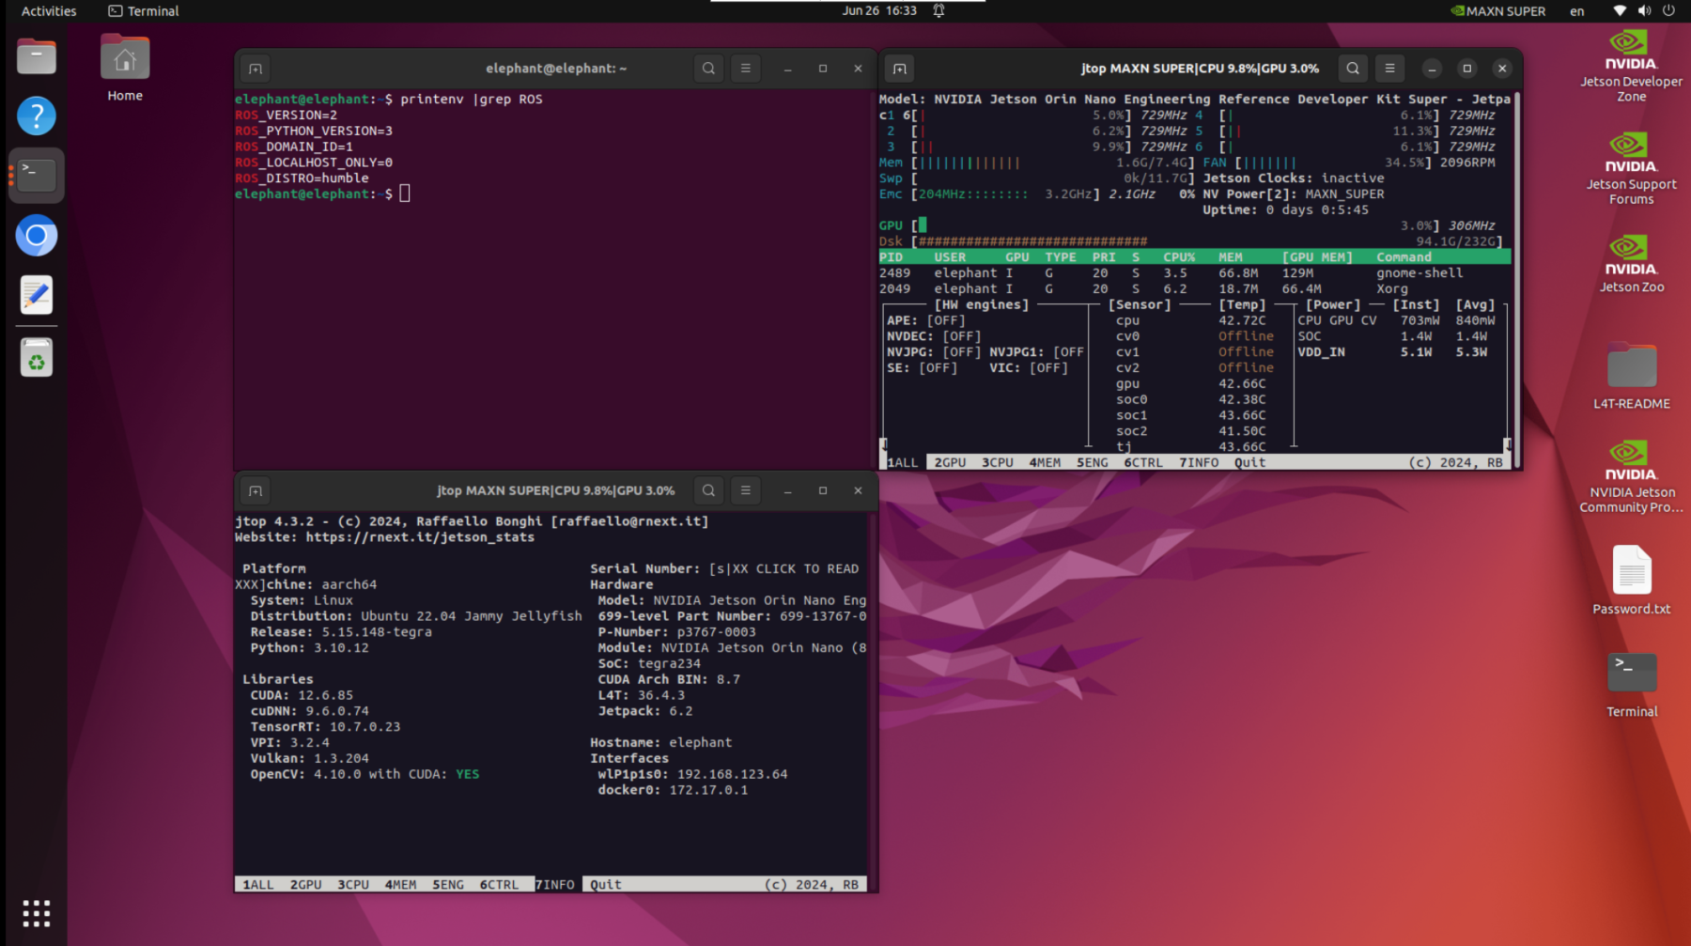This screenshot has width=1691, height=946.
Task: Click the FAN speed bar in jtop
Action: 1333,163
